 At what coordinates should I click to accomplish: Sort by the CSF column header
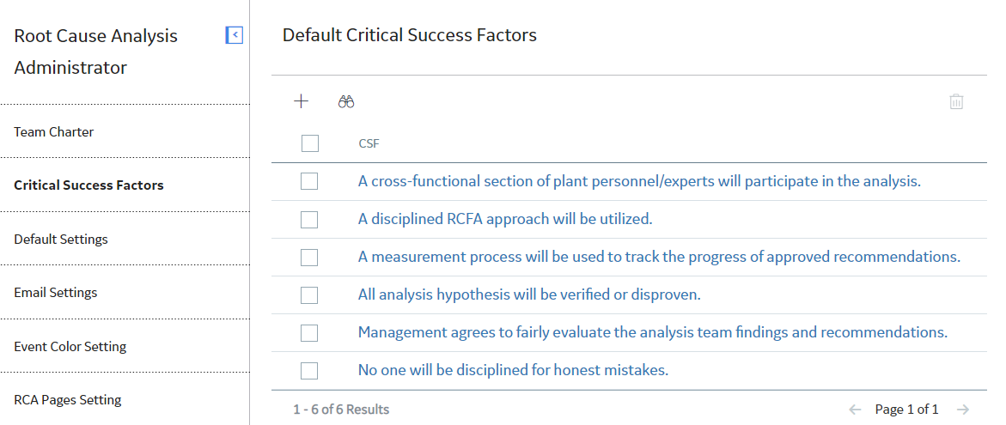[369, 143]
